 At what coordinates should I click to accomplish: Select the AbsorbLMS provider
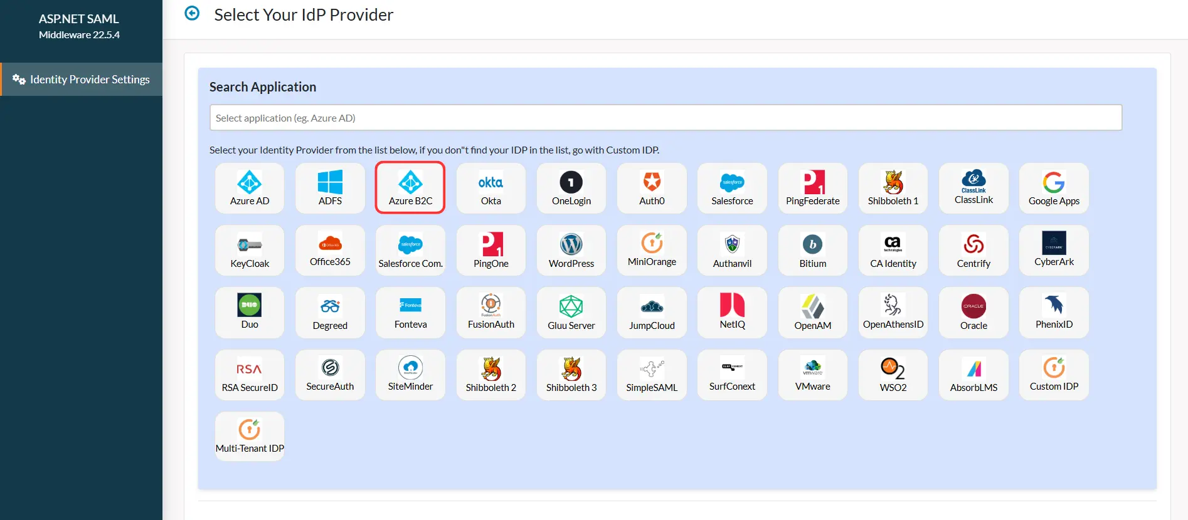[x=973, y=375]
